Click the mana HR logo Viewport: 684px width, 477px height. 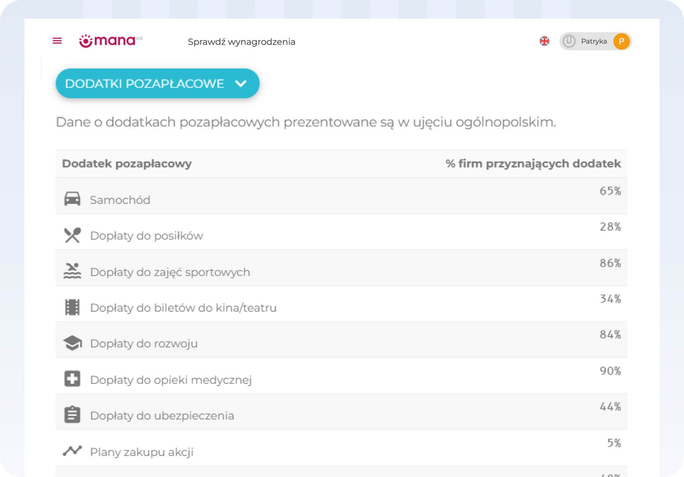[x=110, y=41]
